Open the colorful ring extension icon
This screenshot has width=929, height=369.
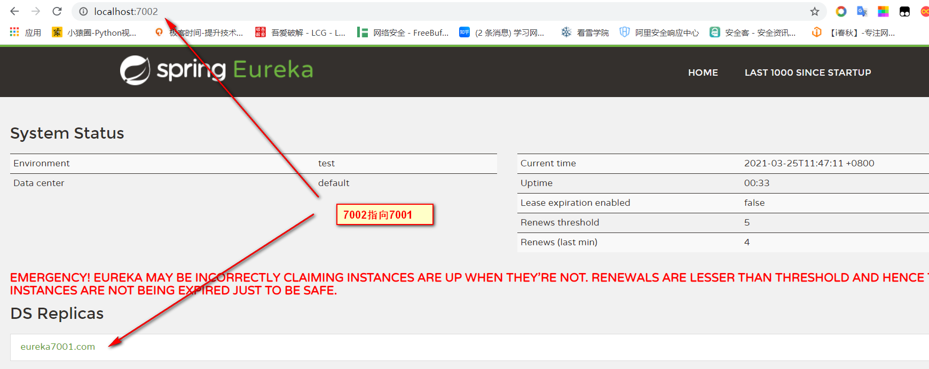[x=841, y=11]
